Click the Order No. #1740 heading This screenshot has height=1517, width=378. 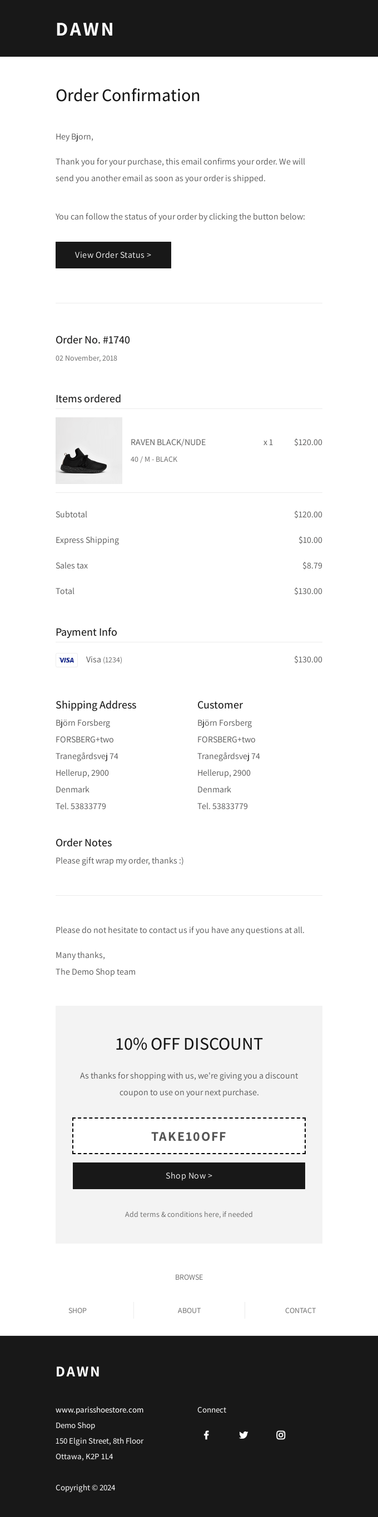(92, 340)
